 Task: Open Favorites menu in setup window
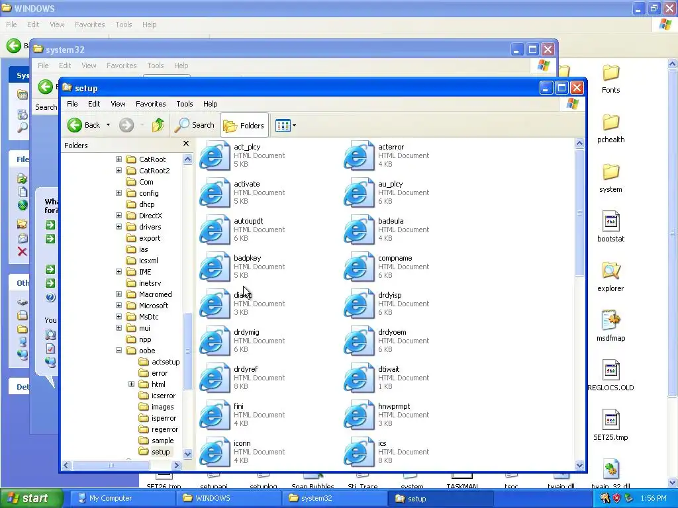click(x=150, y=104)
